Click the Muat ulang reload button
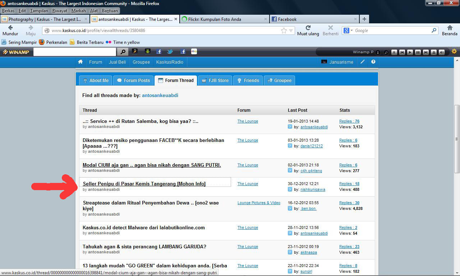This screenshot has width=460, height=276. point(308,31)
